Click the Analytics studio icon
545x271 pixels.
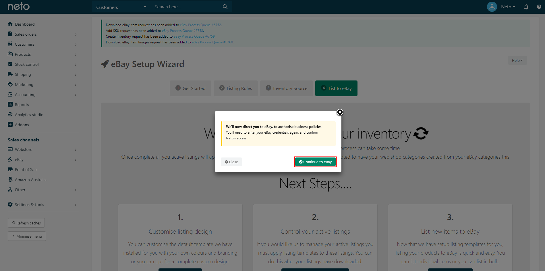(10, 114)
